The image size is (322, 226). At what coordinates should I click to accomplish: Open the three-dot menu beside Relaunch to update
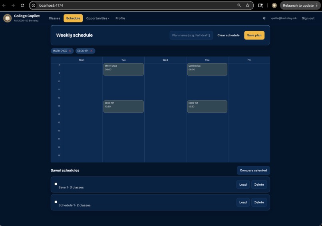pyautogui.click(x=317, y=6)
